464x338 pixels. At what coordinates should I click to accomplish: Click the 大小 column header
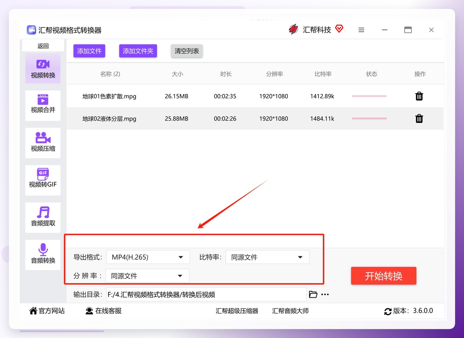pyautogui.click(x=177, y=74)
